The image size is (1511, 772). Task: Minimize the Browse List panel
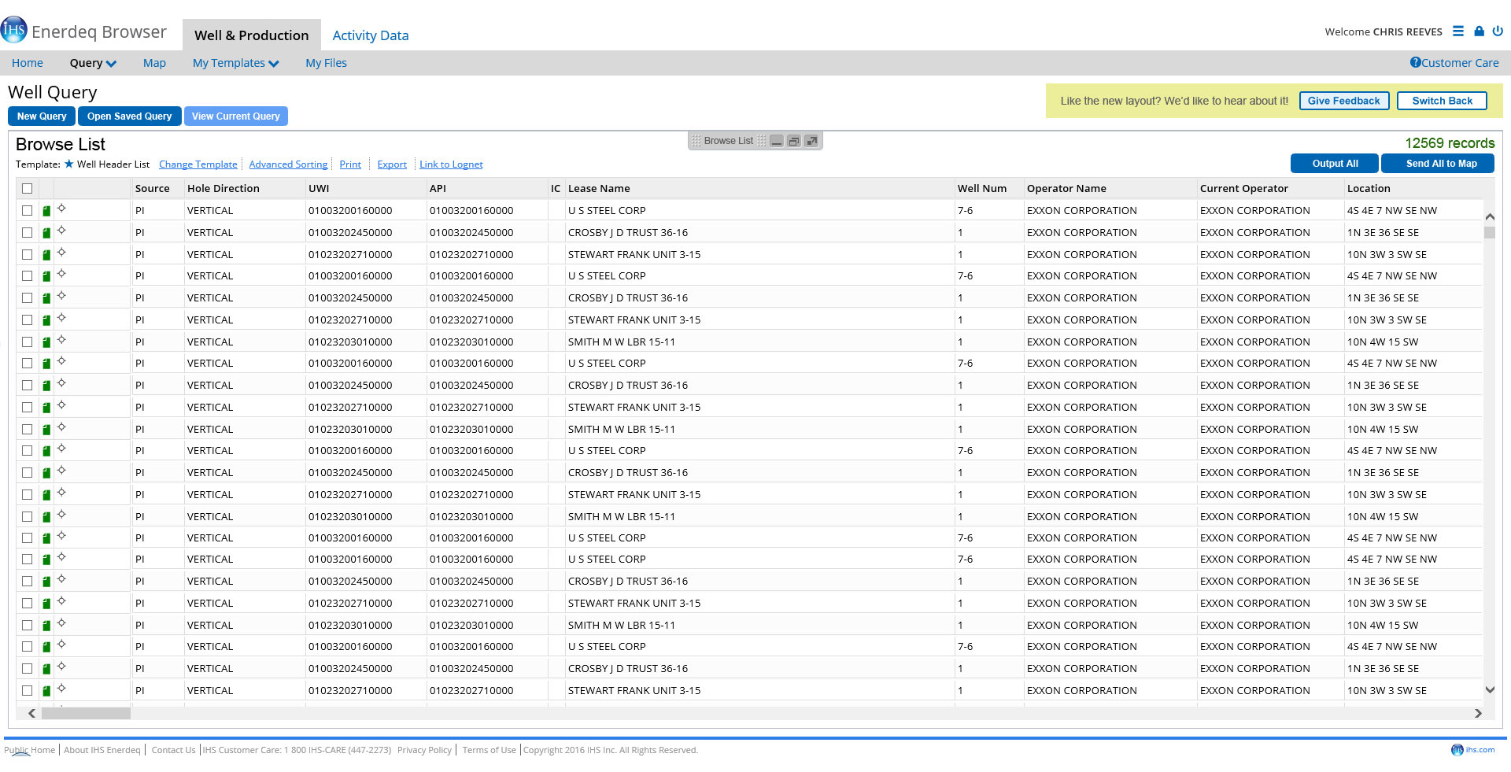tap(777, 141)
